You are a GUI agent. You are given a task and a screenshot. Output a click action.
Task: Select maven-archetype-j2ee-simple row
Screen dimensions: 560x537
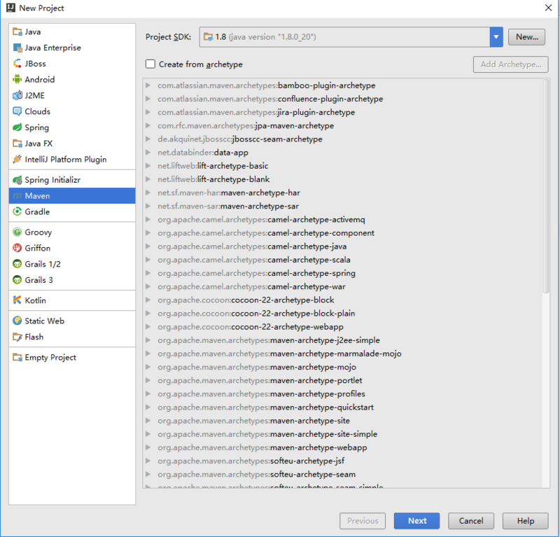342,340
